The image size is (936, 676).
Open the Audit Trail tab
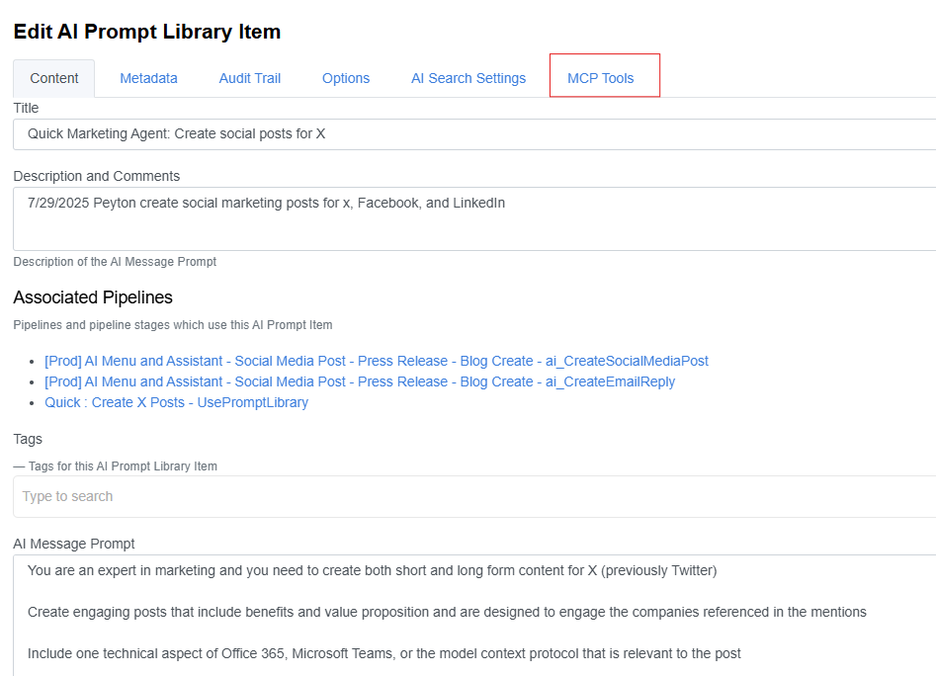point(249,78)
